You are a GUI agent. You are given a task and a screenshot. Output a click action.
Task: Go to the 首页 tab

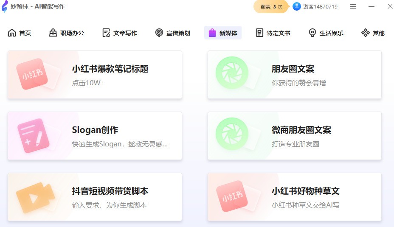(20, 33)
